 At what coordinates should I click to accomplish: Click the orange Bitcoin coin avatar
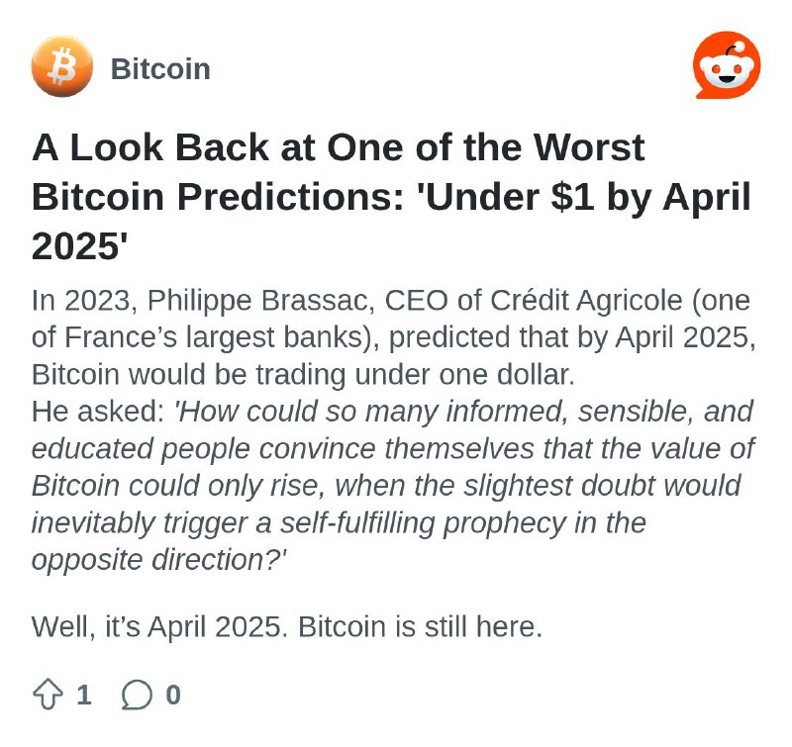pyautogui.click(x=61, y=66)
